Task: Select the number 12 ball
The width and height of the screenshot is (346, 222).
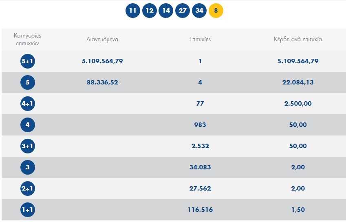Action: [150, 11]
